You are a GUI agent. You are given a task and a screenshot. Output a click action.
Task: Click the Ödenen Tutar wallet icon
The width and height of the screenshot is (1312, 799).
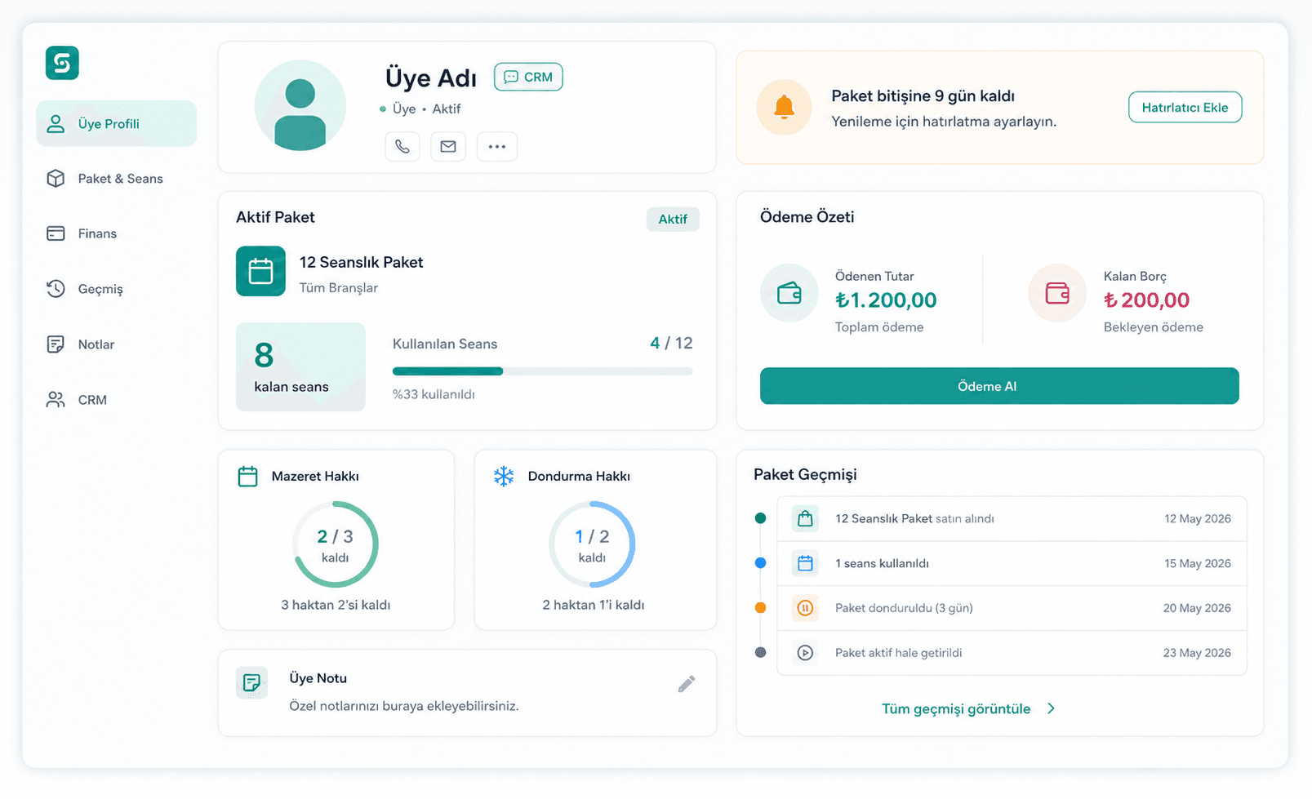pos(789,293)
